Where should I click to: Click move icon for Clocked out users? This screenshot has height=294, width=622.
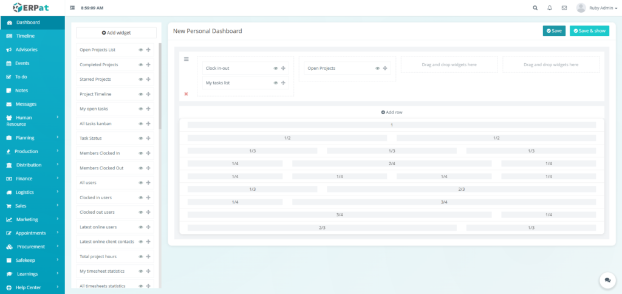[148, 212]
